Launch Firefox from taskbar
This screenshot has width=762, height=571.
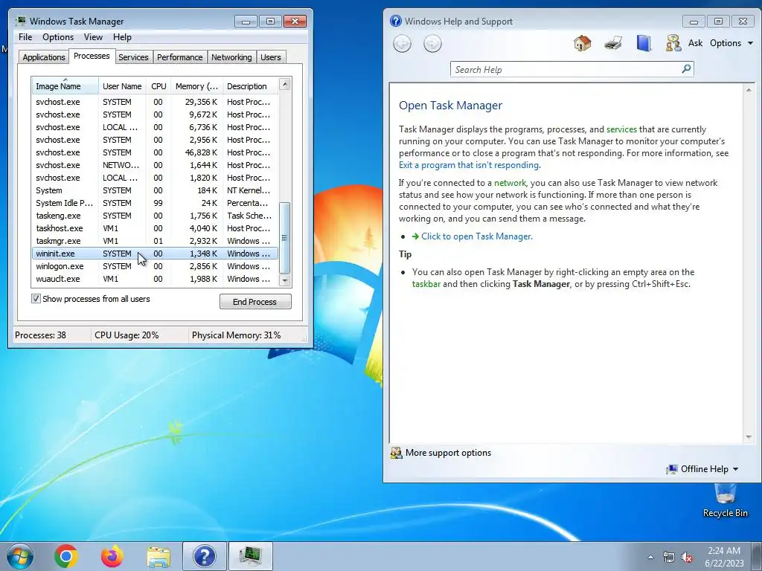(x=112, y=556)
